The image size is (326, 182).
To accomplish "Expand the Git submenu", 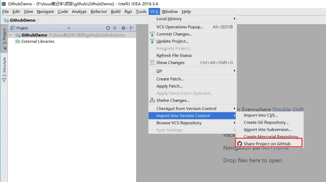I will pos(234,71).
